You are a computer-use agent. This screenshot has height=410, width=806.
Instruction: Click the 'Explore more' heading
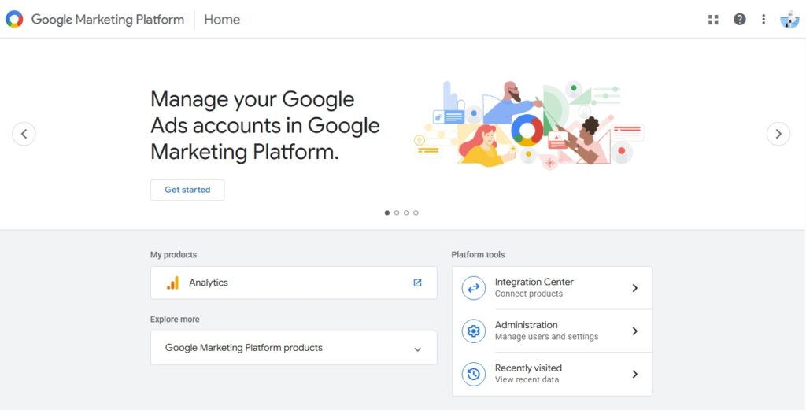click(175, 319)
